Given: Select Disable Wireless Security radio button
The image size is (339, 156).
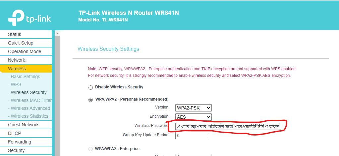Looking at the screenshot, I should (90, 87).
